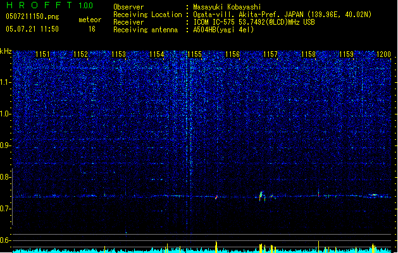
Task: Click the red meteor echo before 1156
Action: [216, 197]
